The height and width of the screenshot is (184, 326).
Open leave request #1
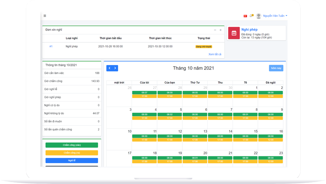tap(51, 46)
